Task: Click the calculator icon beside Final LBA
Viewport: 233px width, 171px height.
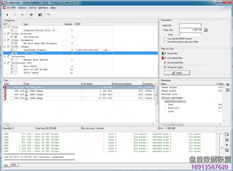Action: [x=206, y=30]
